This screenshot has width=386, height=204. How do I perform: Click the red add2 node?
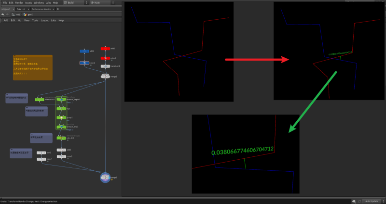point(106,49)
